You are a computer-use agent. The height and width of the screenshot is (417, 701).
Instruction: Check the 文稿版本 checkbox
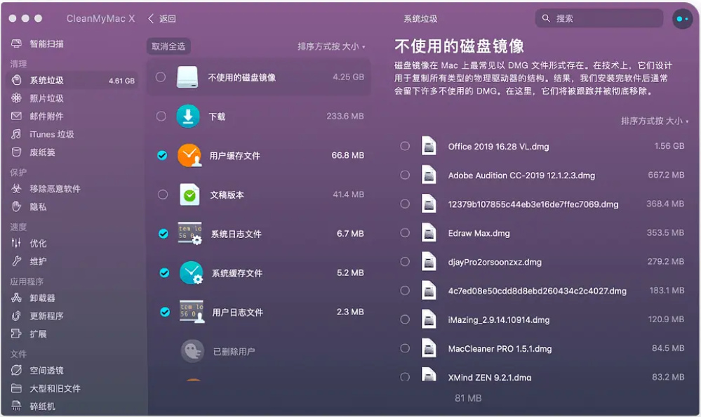pyautogui.click(x=163, y=194)
